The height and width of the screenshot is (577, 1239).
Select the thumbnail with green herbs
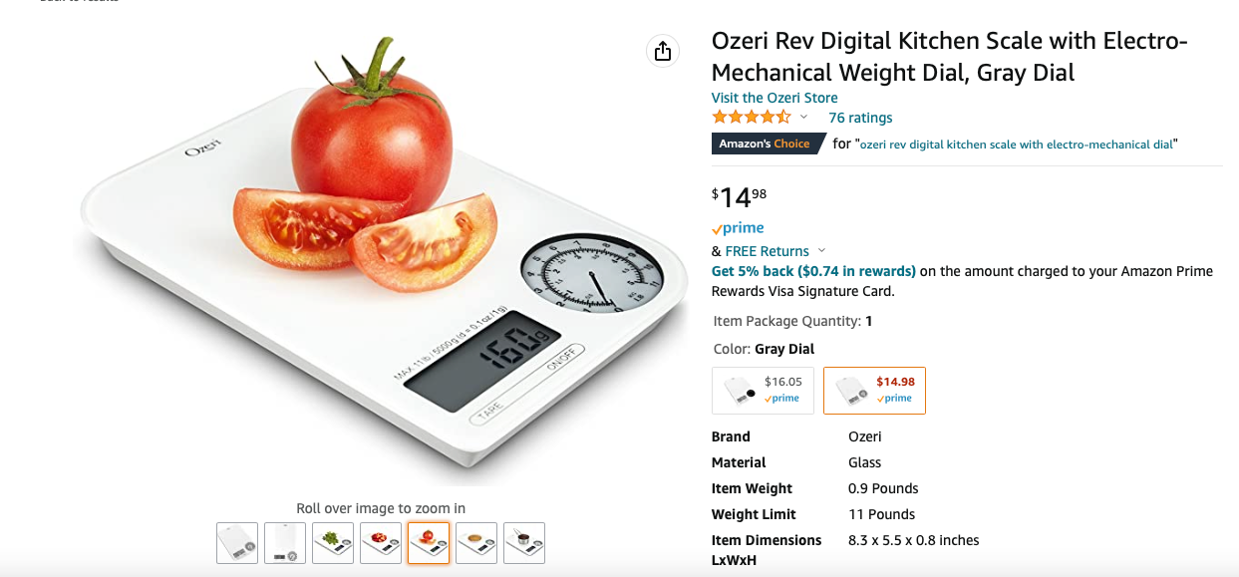pos(333,543)
